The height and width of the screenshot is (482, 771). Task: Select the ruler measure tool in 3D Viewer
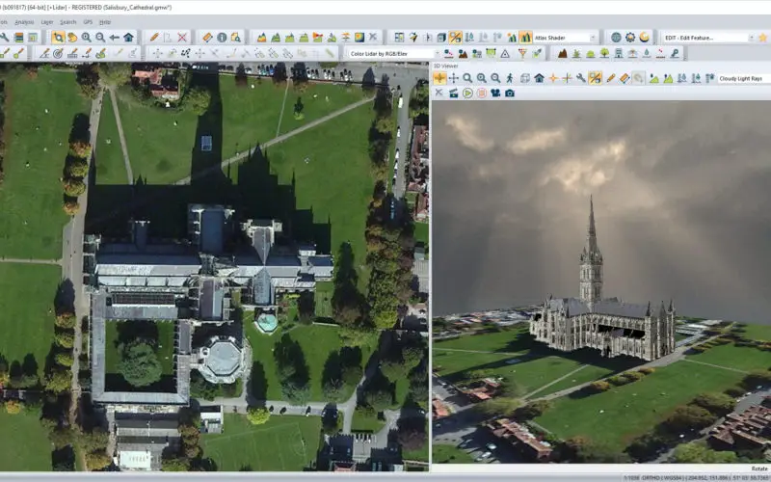coord(625,78)
